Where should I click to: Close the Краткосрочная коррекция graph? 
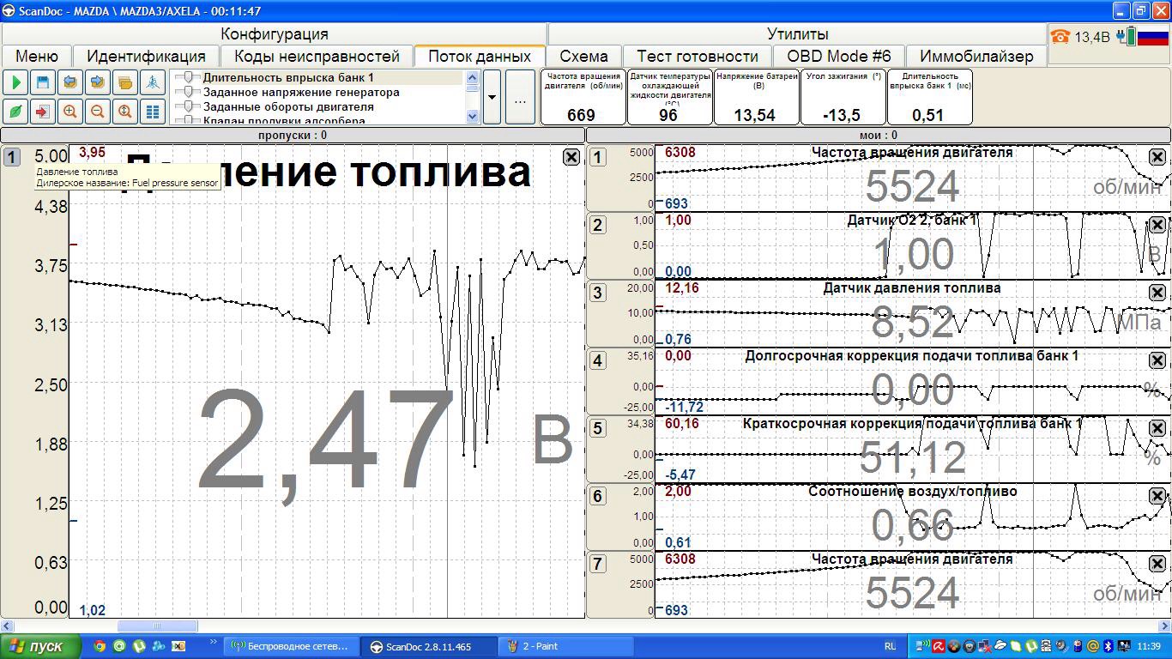pyautogui.click(x=1157, y=428)
